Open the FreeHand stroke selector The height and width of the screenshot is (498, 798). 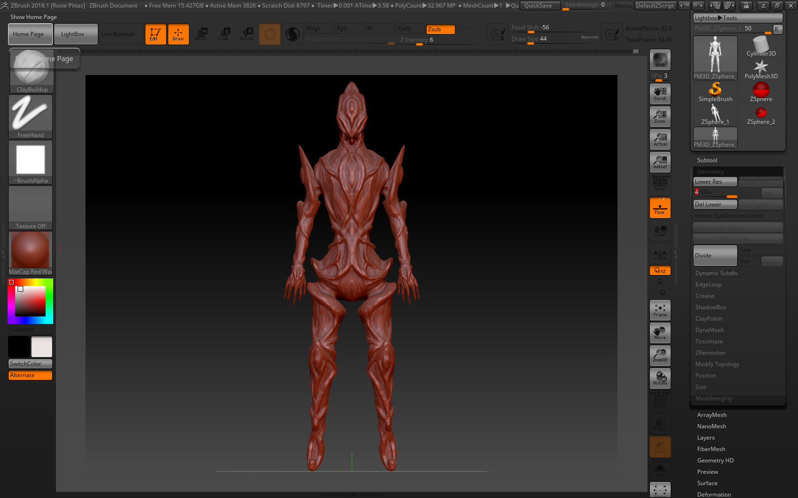coord(30,117)
